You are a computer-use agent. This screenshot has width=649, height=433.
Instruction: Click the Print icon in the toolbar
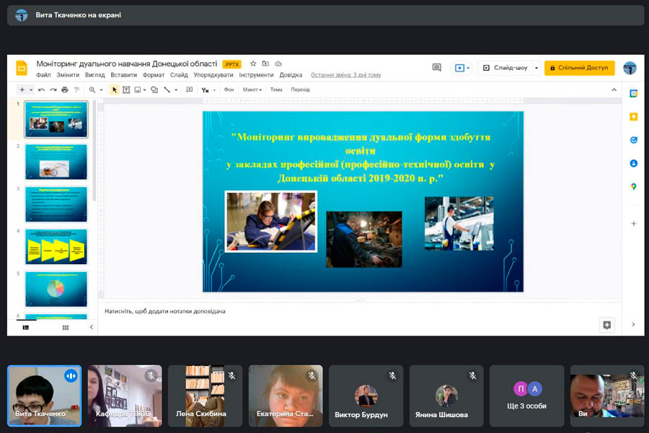click(65, 89)
